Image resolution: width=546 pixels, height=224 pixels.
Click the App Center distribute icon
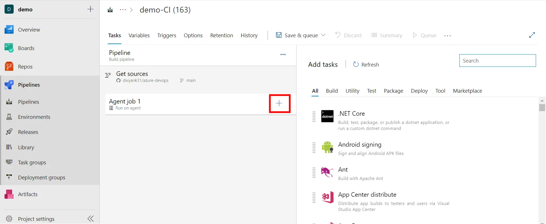pyautogui.click(x=327, y=197)
